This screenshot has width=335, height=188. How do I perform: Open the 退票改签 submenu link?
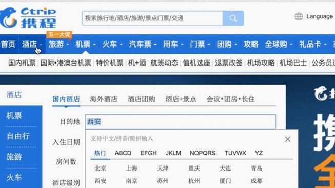point(229,63)
